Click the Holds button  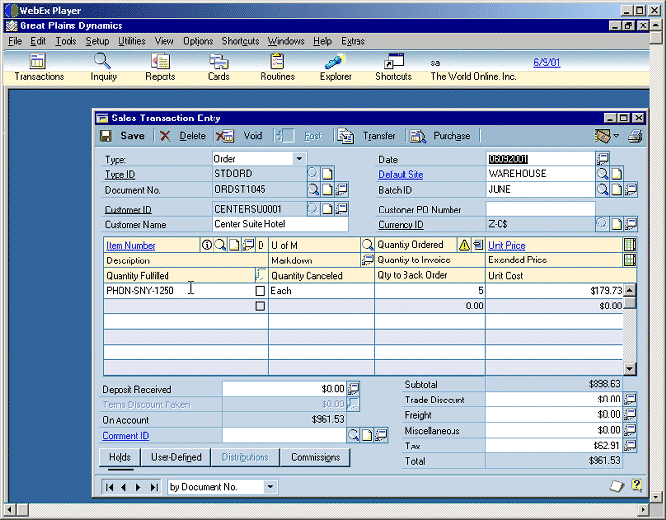click(119, 457)
